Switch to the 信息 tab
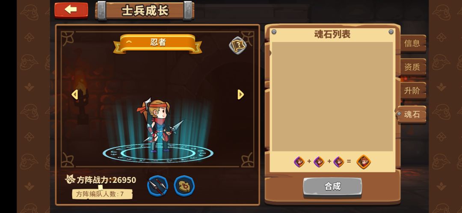 click(412, 43)
